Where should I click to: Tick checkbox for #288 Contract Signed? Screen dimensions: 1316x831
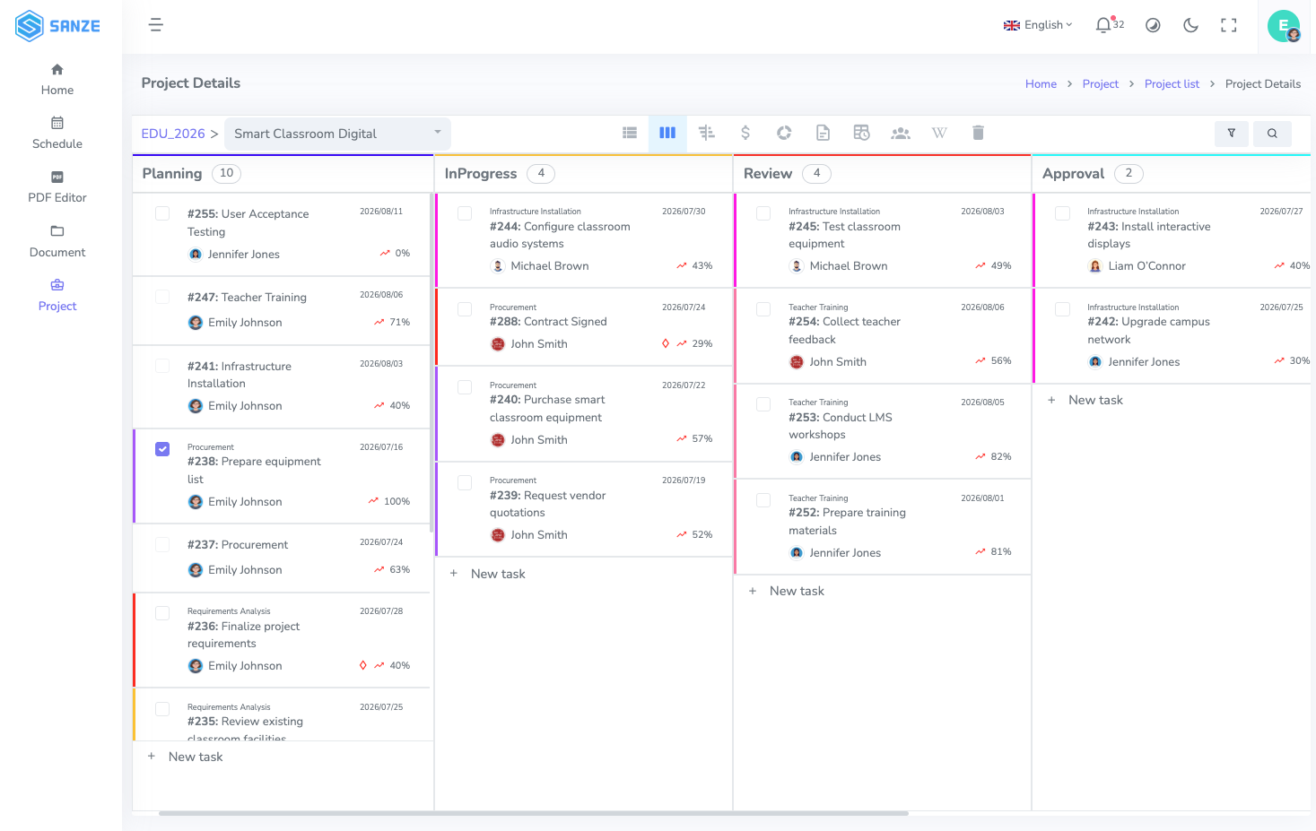(x=465, y=309)
